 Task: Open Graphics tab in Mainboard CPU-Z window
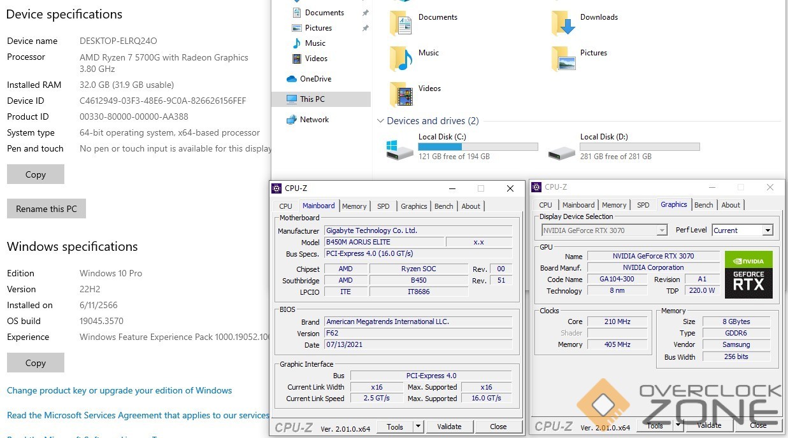[x=414, y=206]
